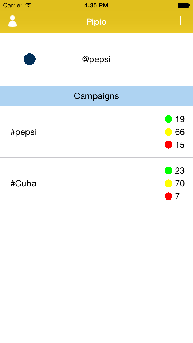Screen dimensions: 193x343
Task: Tap the Campaigns section header
Action: tap(97, 96)
